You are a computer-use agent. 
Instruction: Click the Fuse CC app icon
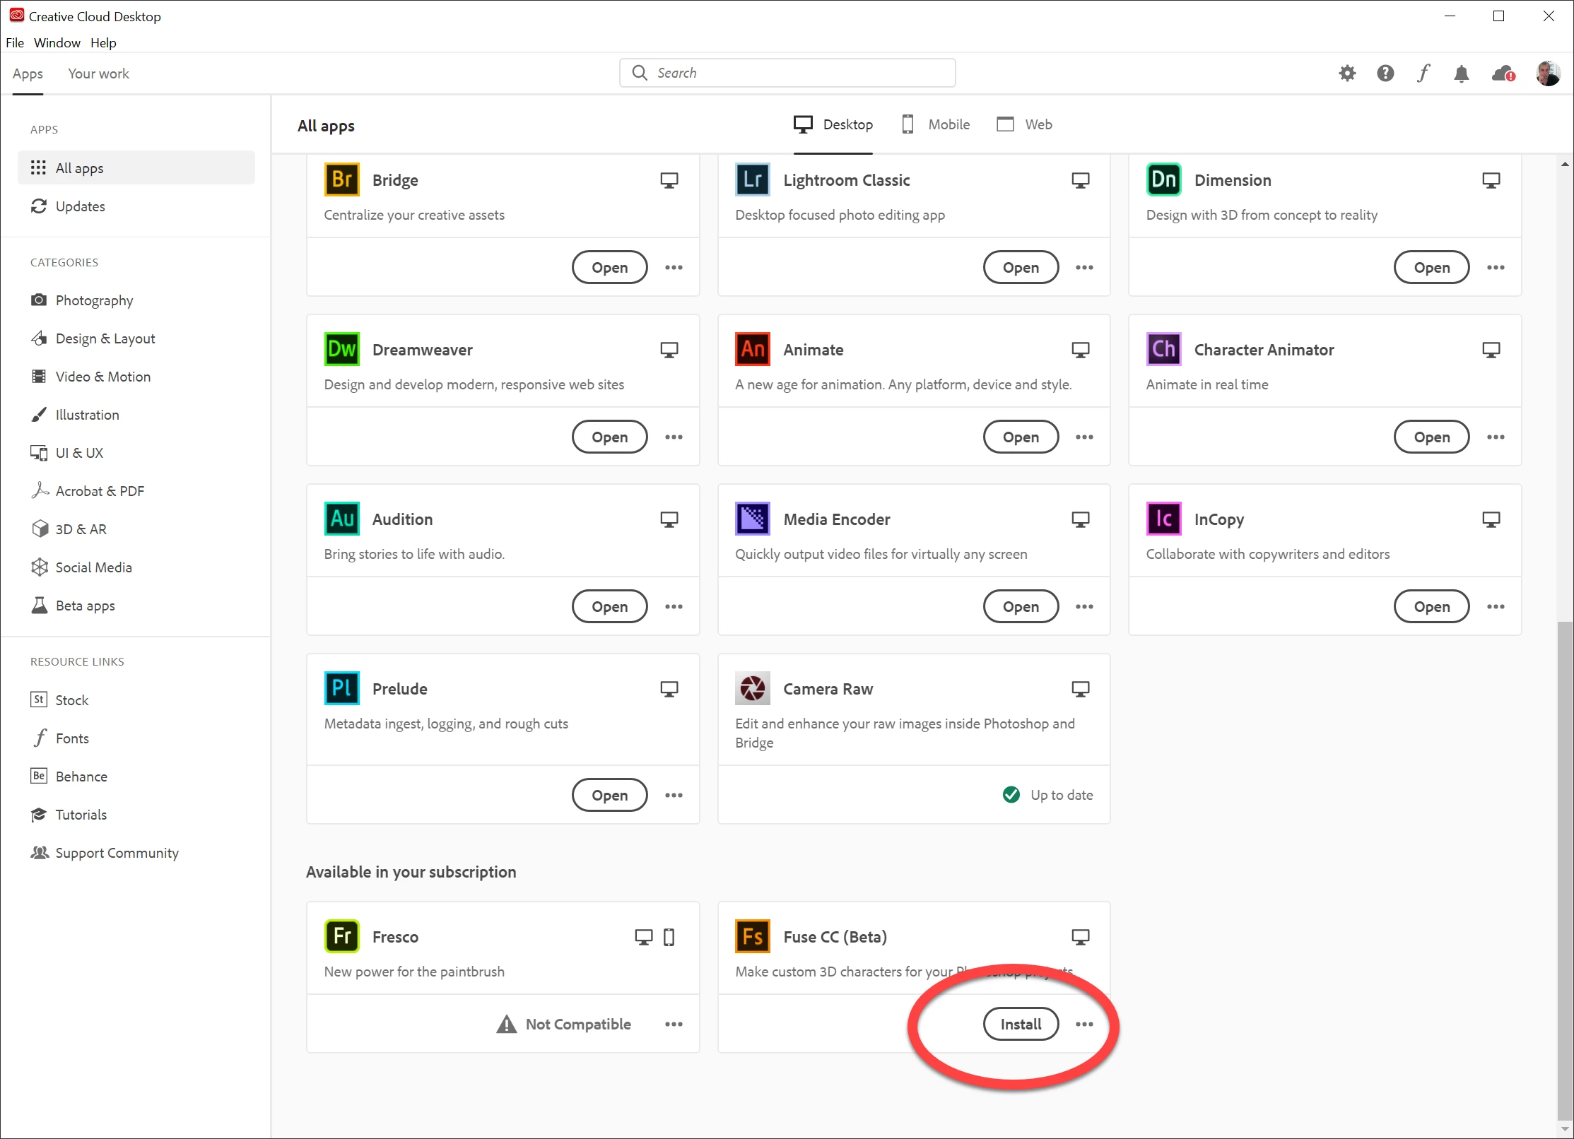coord(753,937)
